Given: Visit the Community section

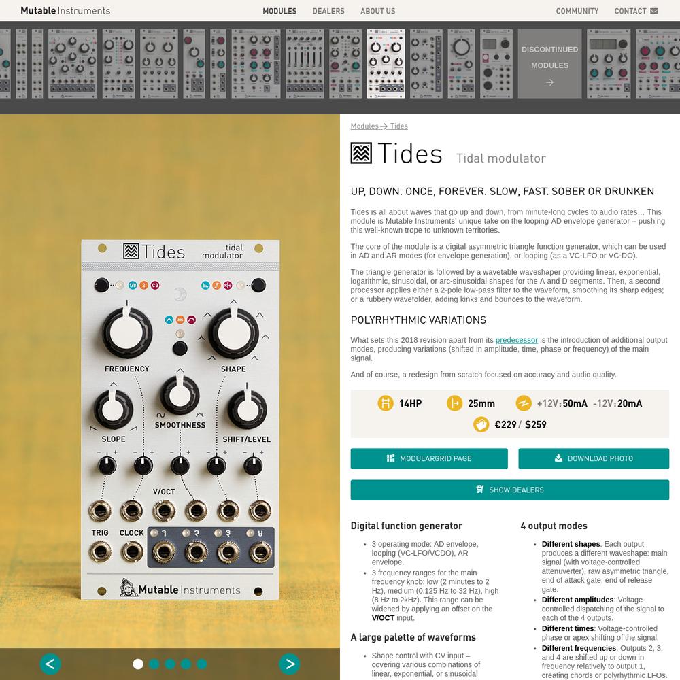Looking at the screenshot, I should (577, 11).
